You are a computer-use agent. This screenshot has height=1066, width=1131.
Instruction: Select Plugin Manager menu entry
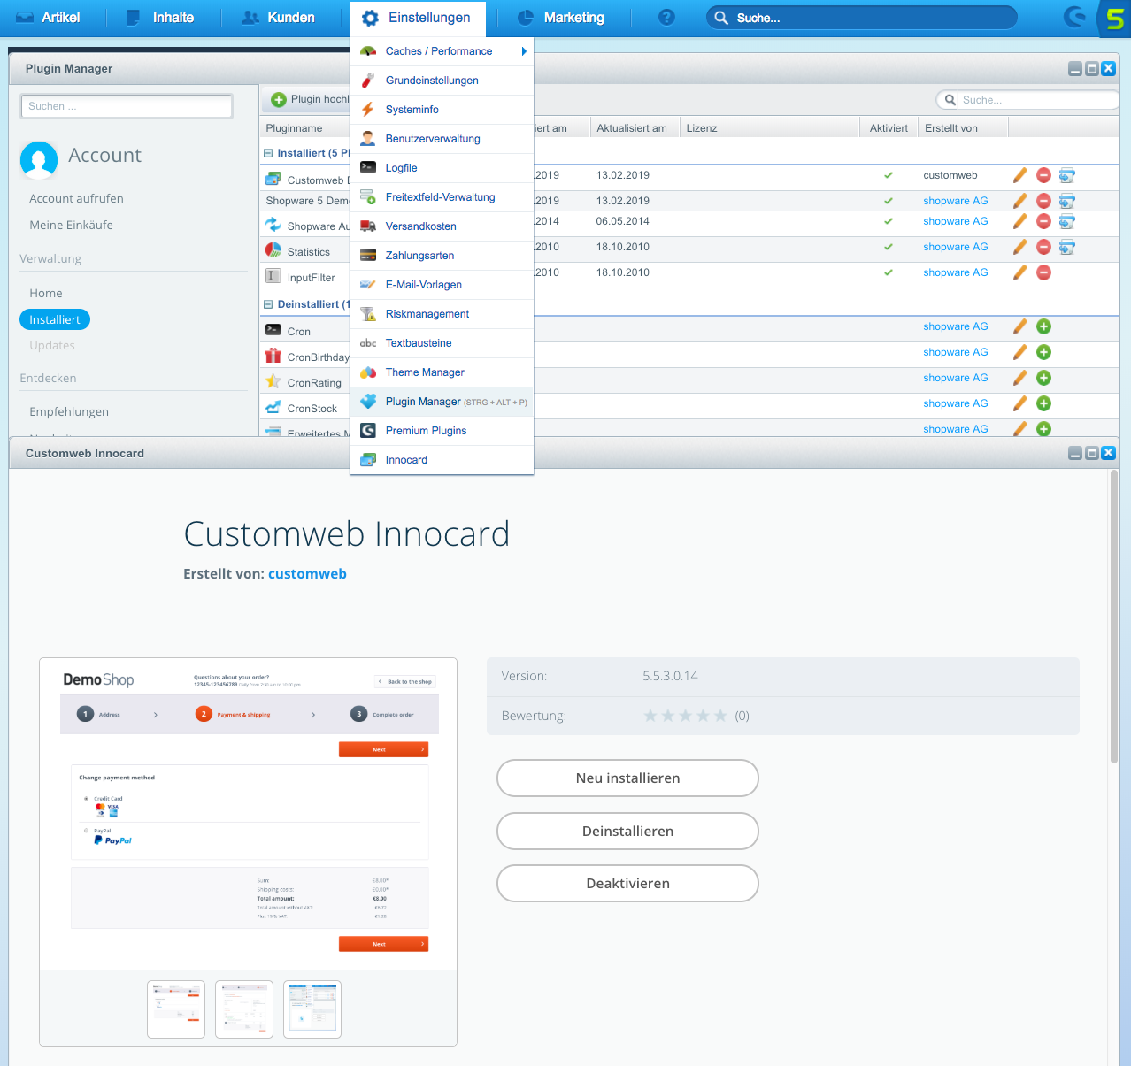(442, 402)
